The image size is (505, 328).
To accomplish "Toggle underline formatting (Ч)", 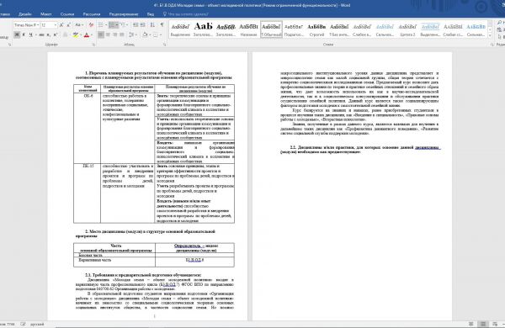I will coord(30,34).
